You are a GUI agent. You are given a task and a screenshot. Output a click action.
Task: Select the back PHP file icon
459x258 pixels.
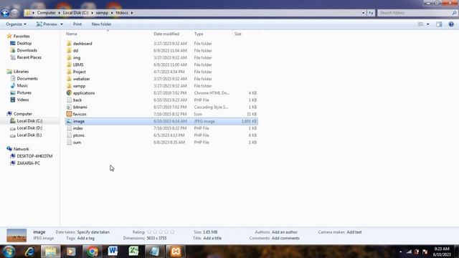[69, 100]
